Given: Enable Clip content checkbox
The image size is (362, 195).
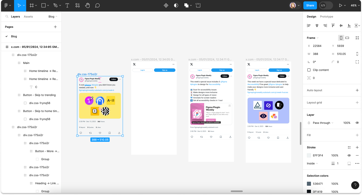Looking at the screenshot, I should pyautogui.click(x=309, y=70).
